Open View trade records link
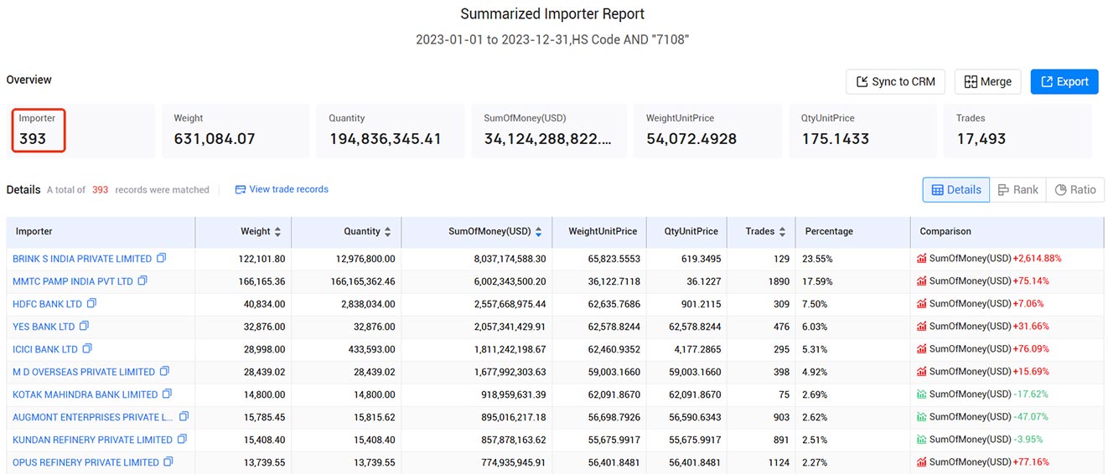Image resolution: width=1108 pixels, height=474 pixels. click(x=282, y=189)
